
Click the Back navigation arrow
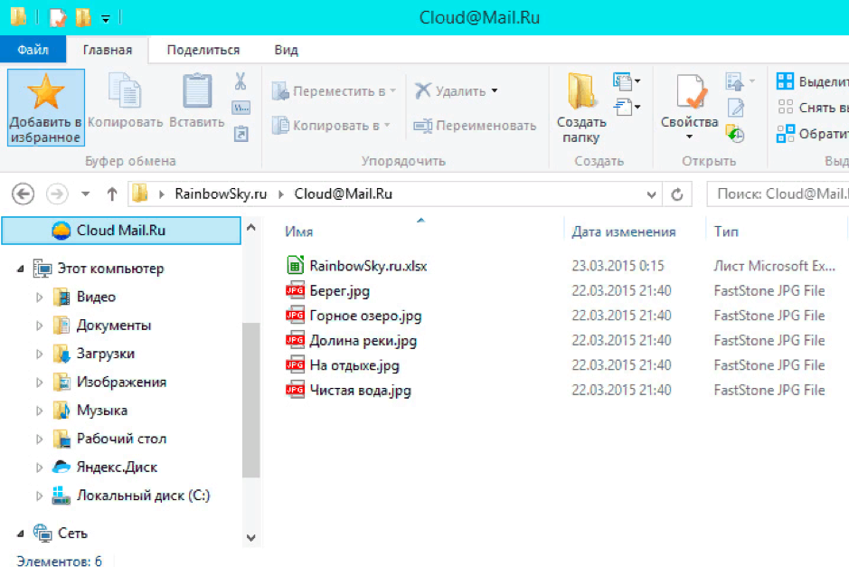23,194
